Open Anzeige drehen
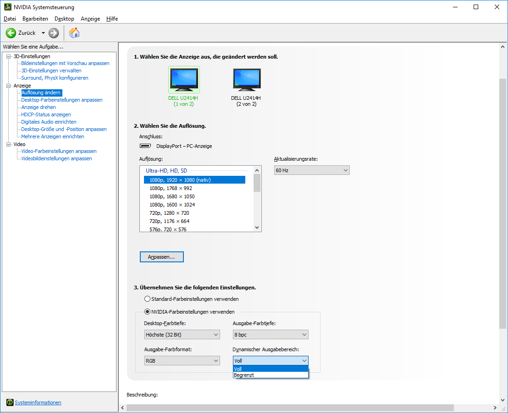Image resolution: width=508 pixels, height=413 pixels. pos(38,107)
